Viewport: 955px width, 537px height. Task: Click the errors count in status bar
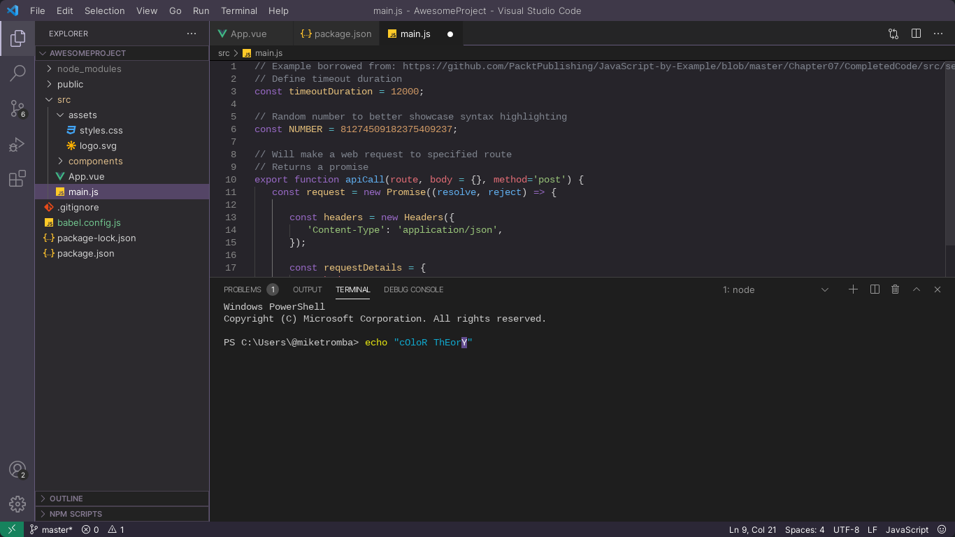point(90,529)
